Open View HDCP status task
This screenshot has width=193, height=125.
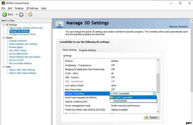click(x=18, y=50)
